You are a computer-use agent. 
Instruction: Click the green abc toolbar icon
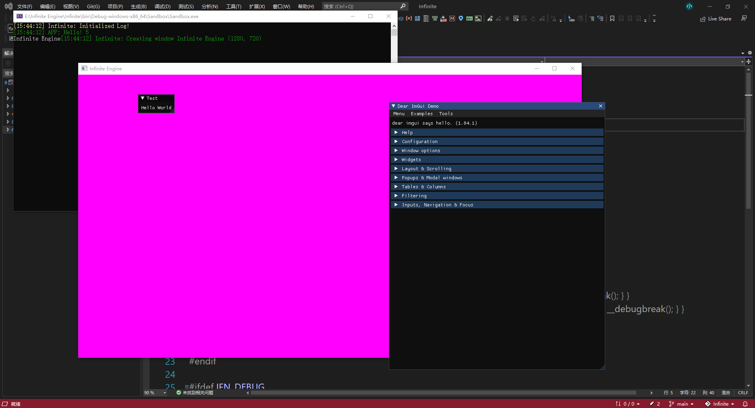[x=470, y=18]
